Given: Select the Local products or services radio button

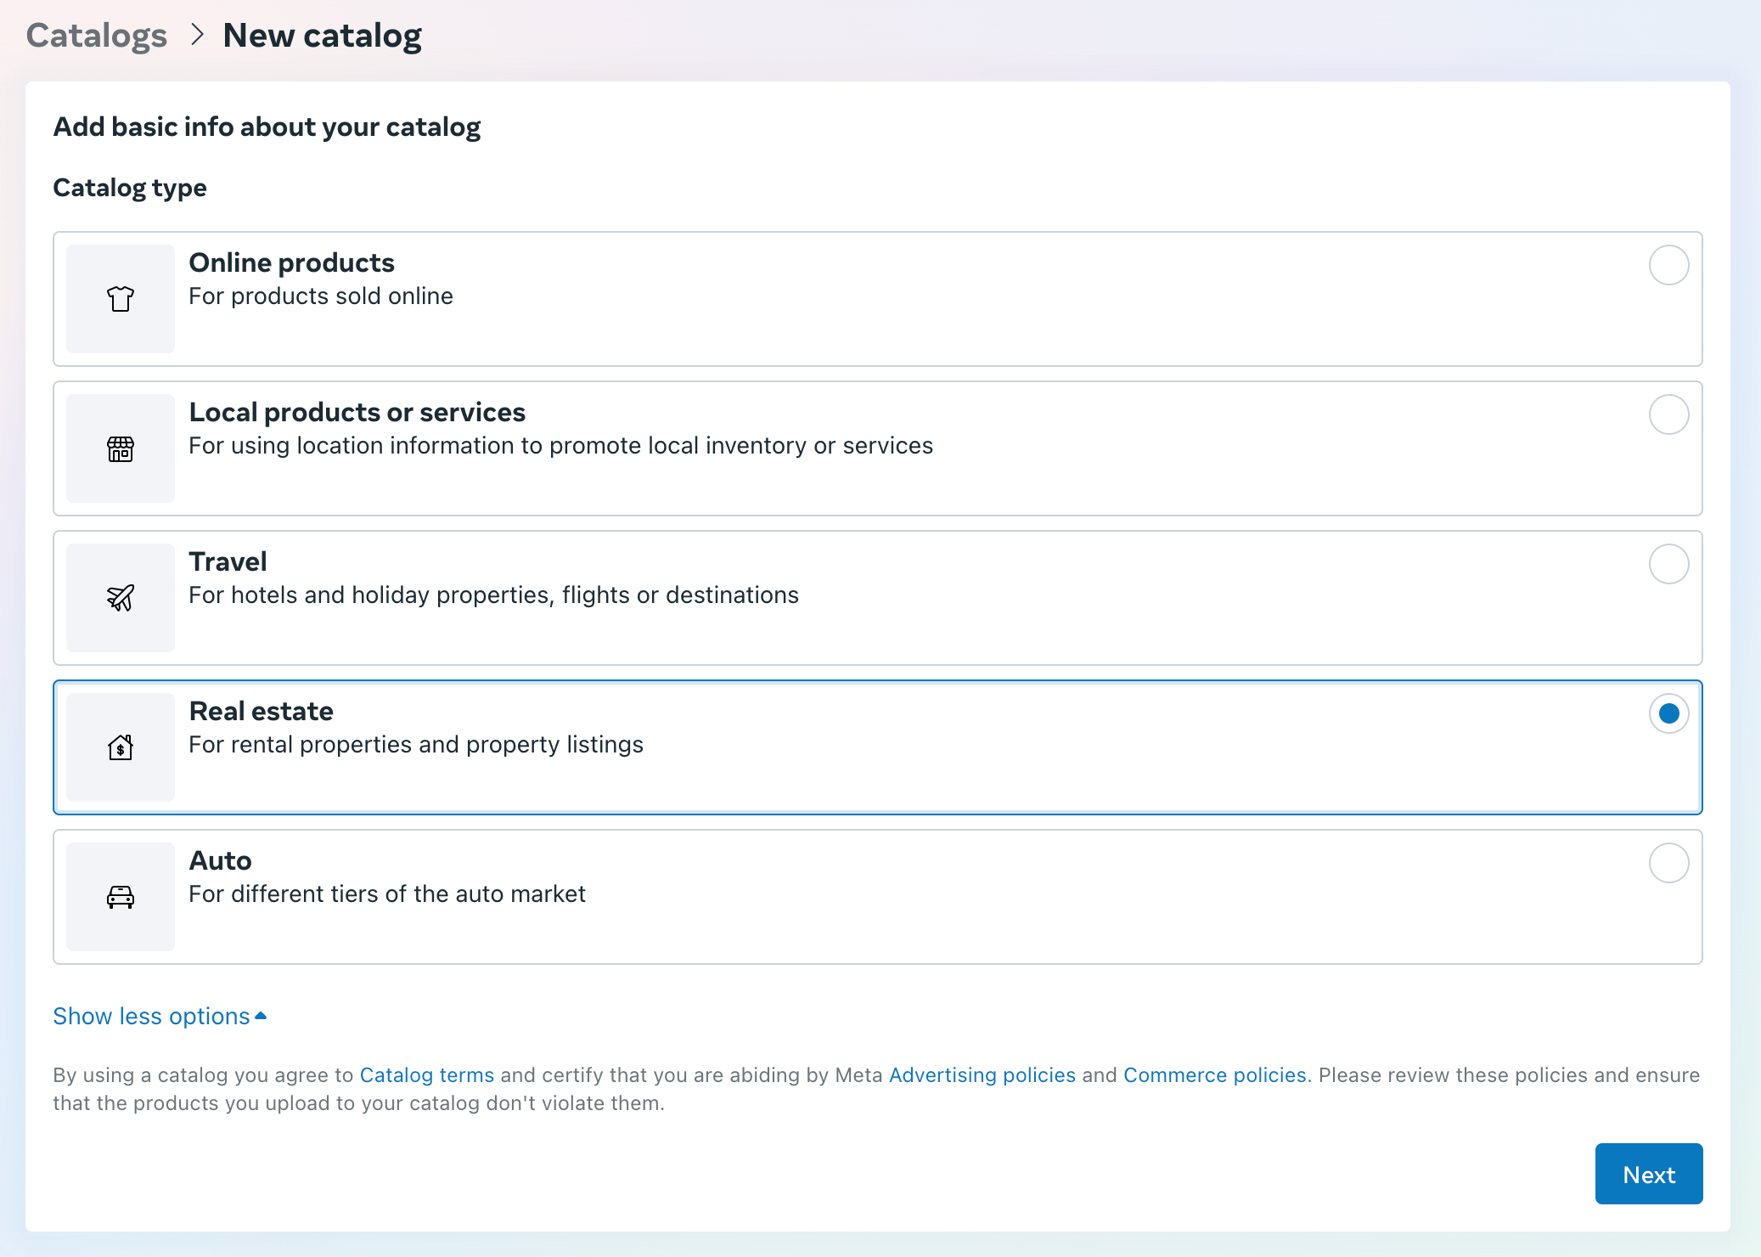Looking at the screenshot, I should coord(1668,414).
